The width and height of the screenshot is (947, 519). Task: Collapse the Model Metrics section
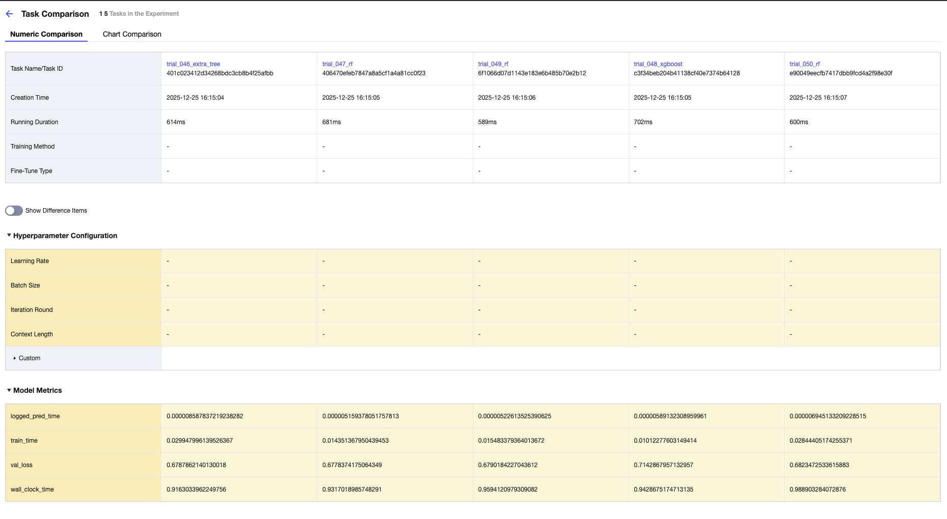pyautogui.click(x=9, y=390)
